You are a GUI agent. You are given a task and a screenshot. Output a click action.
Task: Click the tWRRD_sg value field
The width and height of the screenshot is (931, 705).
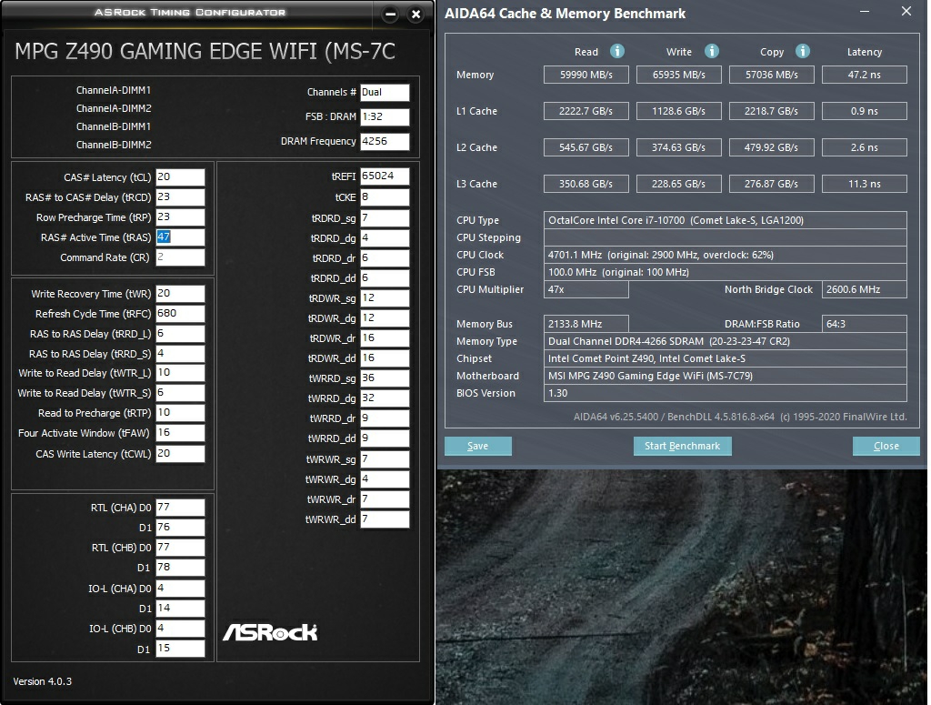(x=385, y=378)
